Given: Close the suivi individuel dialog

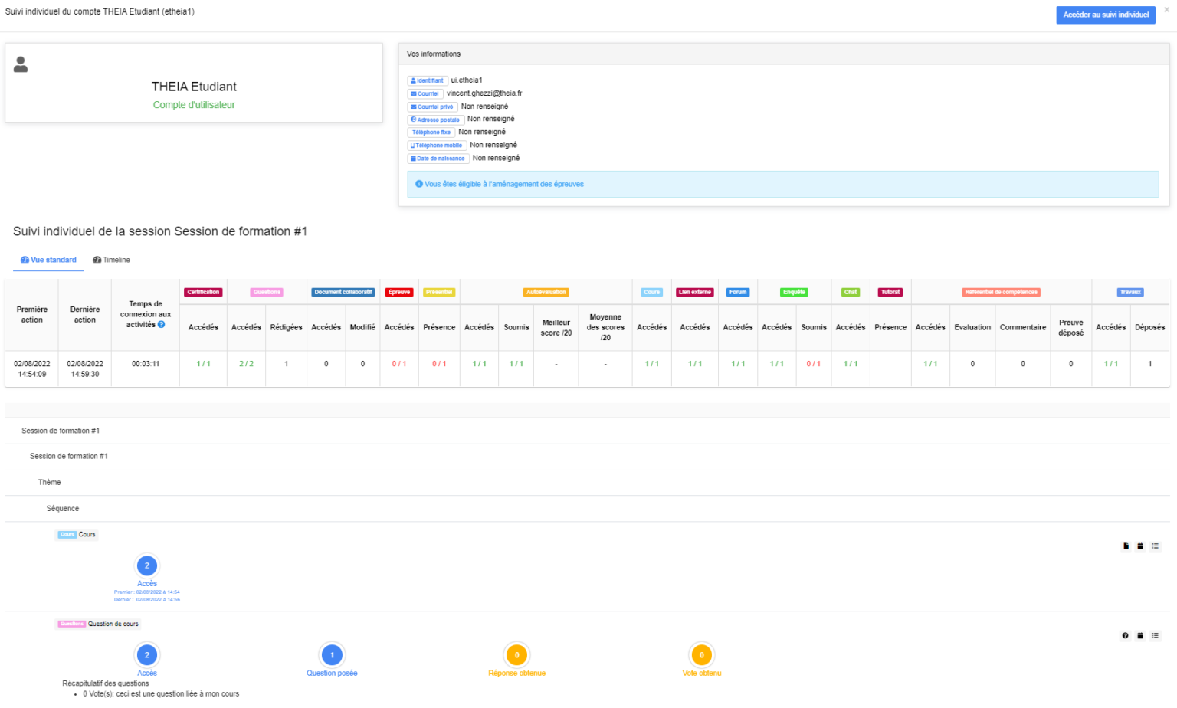Looking at the screenshot, I should coord(1167,10).
